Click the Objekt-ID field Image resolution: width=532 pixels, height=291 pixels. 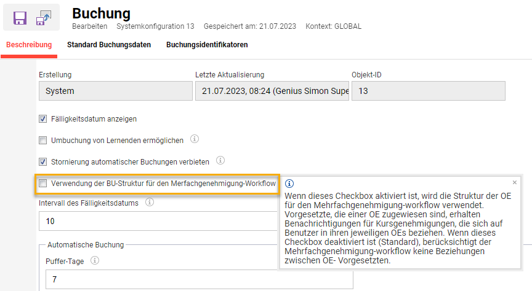tap(428, 91)
